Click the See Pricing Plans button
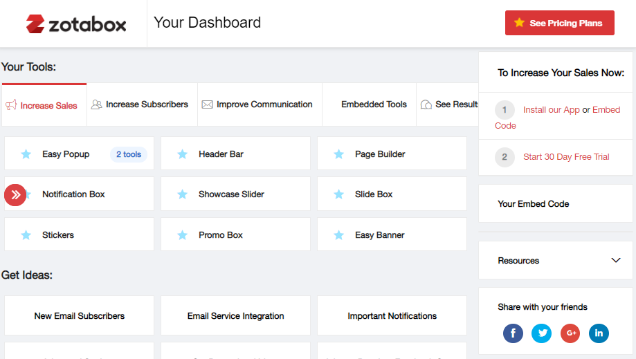Image resolution: width=636 pixels, height=359 pixels. pyautogui.click(x=560, y=23)
